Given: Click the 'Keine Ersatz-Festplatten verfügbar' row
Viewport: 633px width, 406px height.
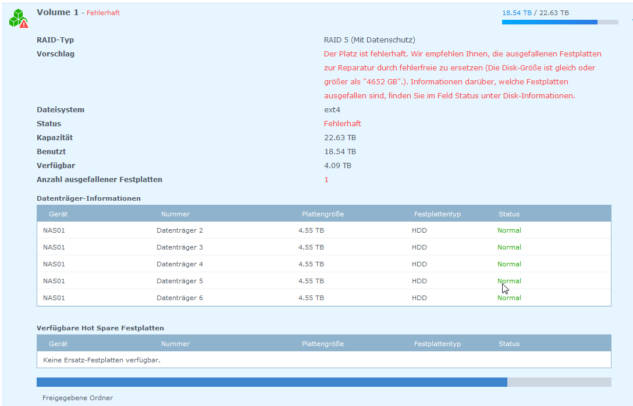Looking at the screenshot, I should click(102, 360).
